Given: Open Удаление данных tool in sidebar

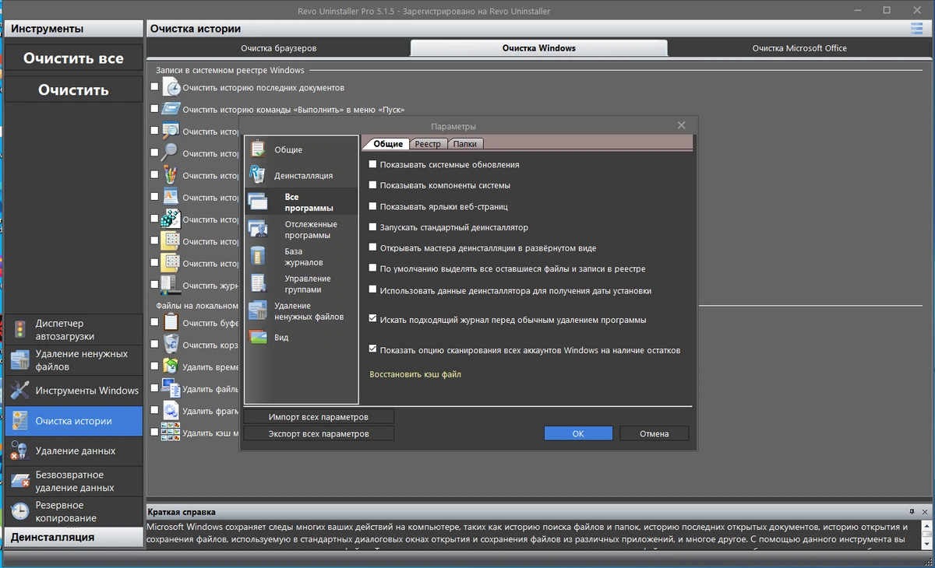Looking at the screenshot, I should [x=74, y=451].
